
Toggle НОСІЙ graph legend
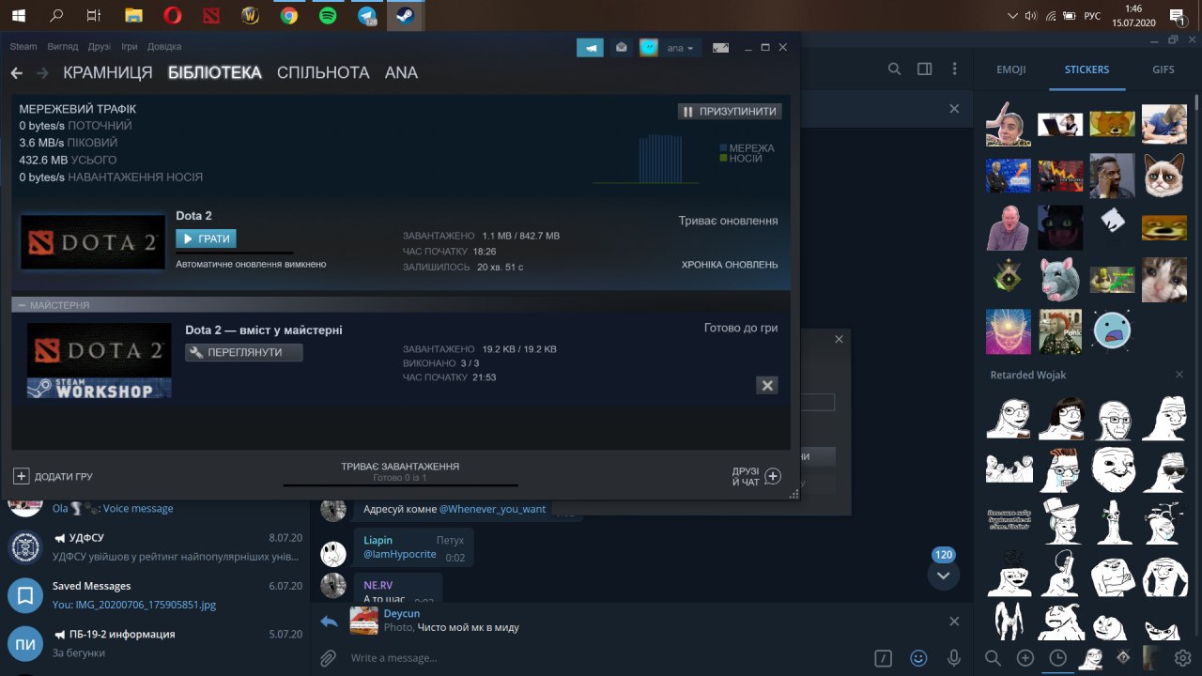(x=741, y=159)
